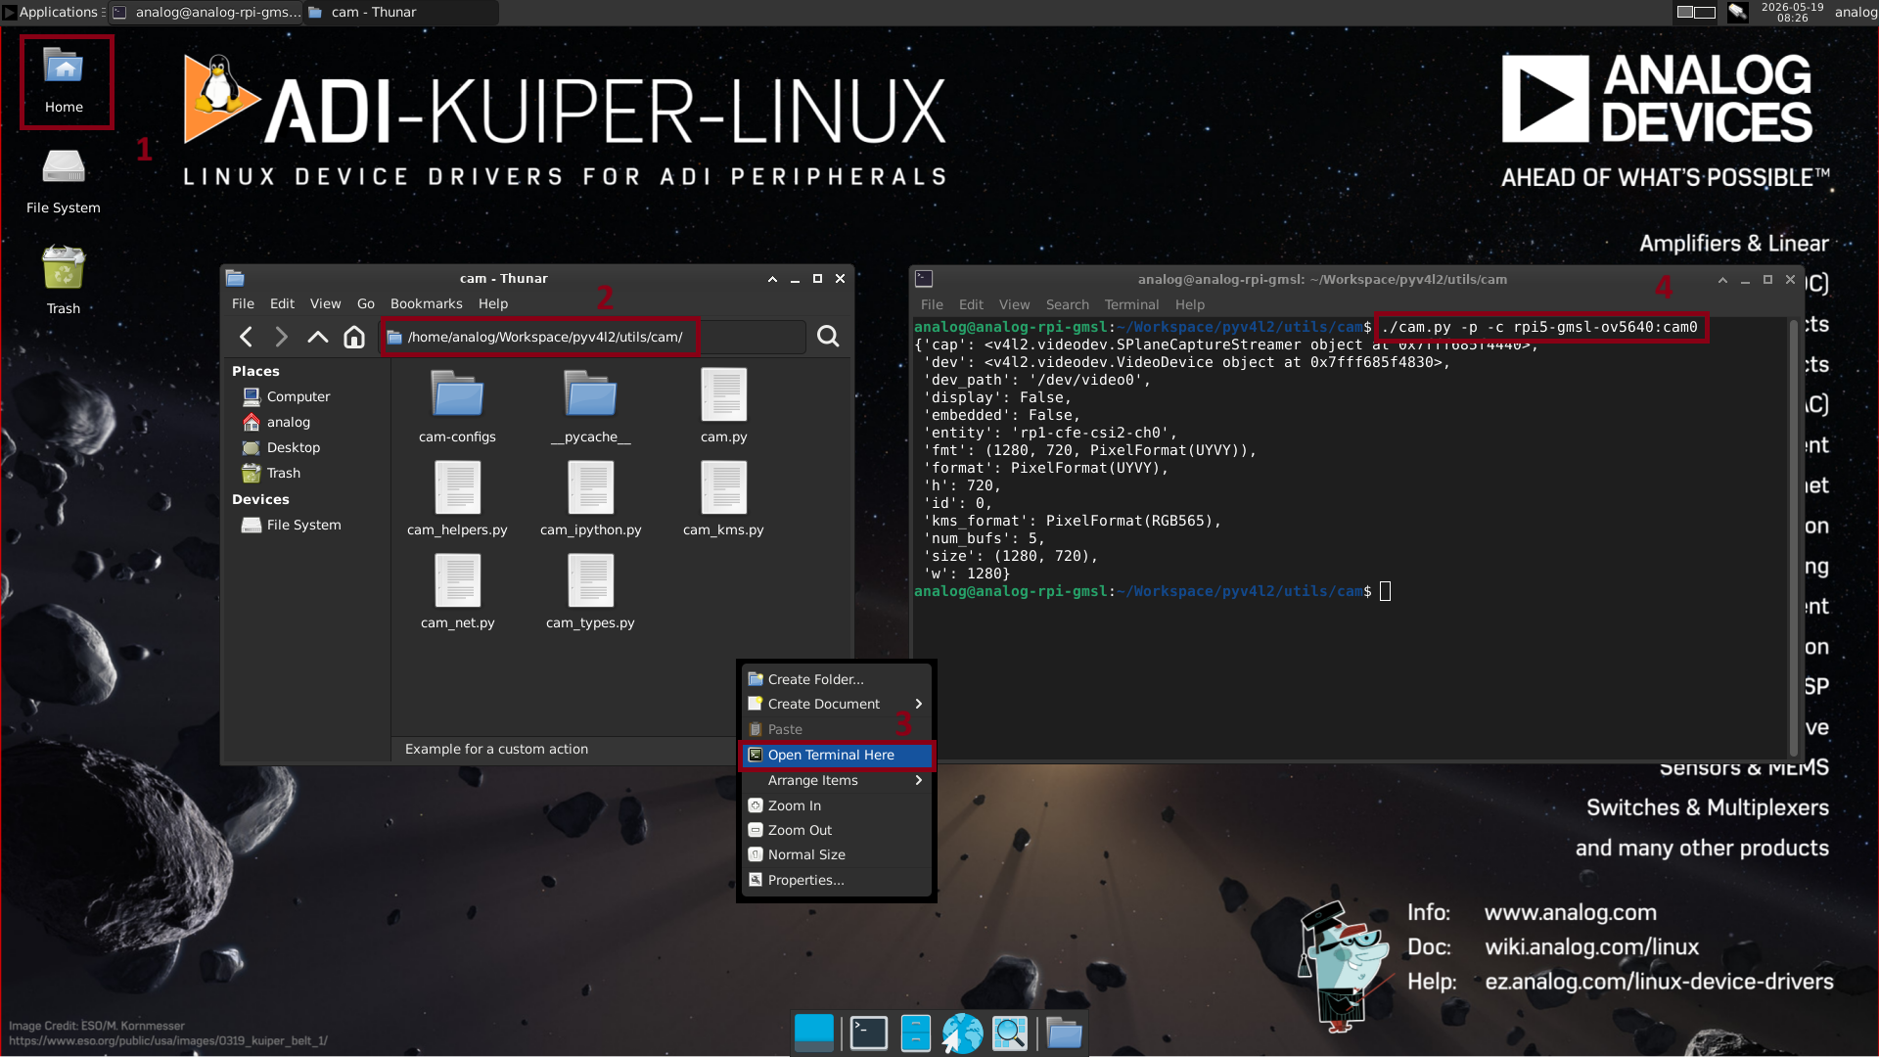Open Thunar File menu
The width and height of the screenshot is (1879, 1057).
click(243, 303)
